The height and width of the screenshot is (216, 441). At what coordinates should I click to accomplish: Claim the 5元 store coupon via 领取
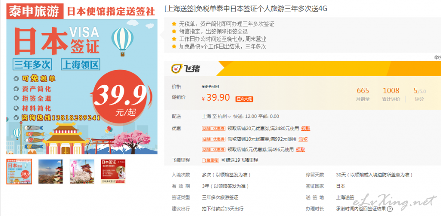point(301,149)
